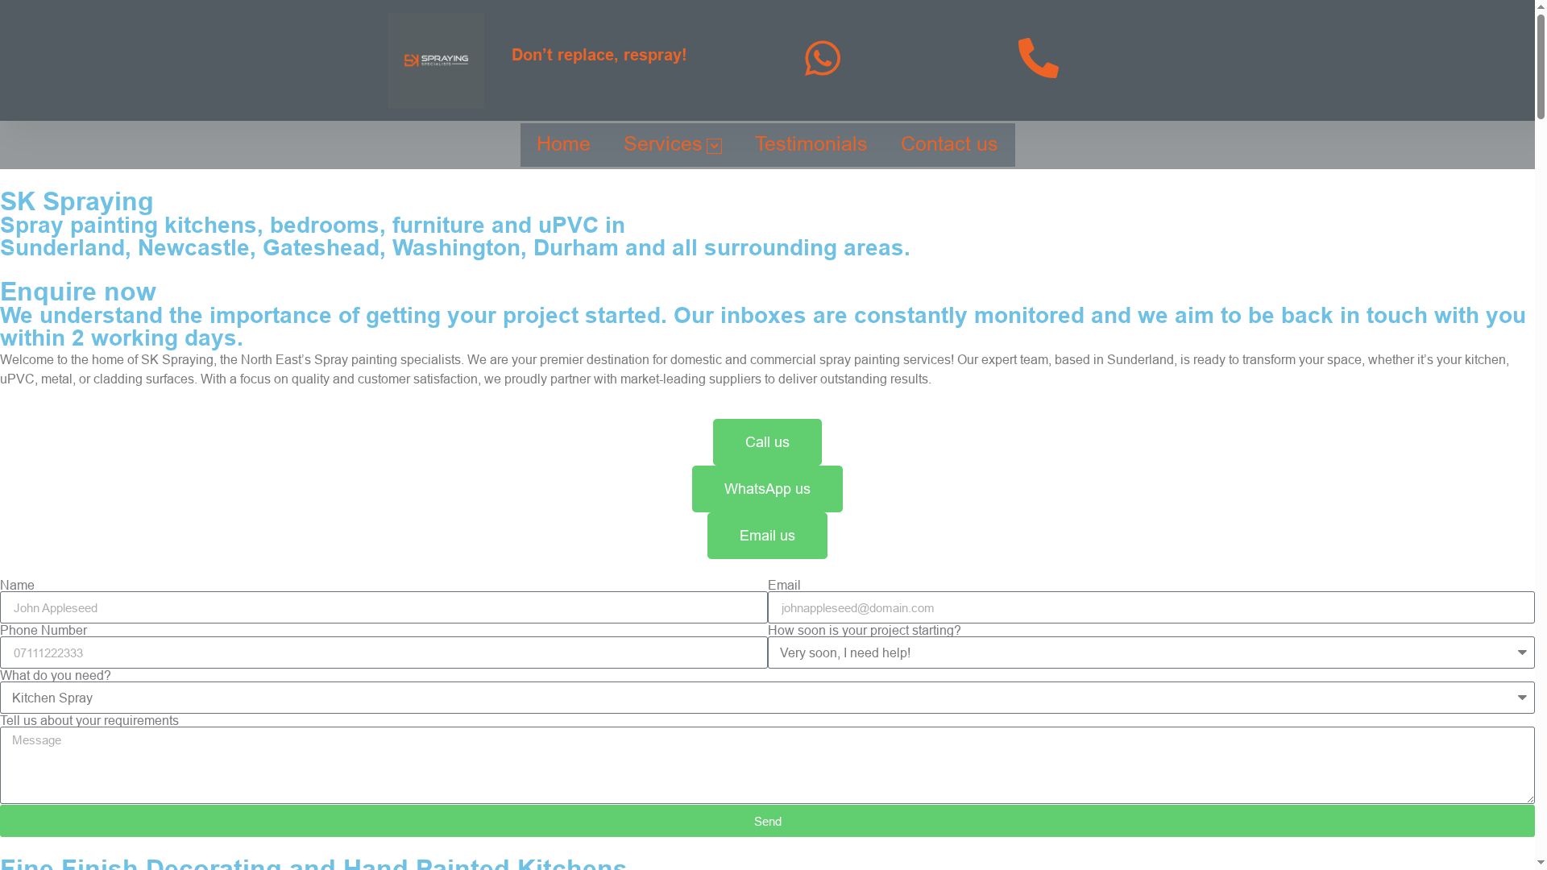1547x870 pixels.
Task: Expand the Services dropdown chevron
Action: coord(714,147)
